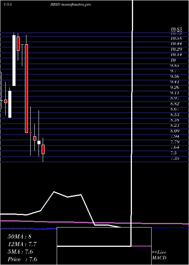Click the 10.14 price axis label

tap(176, 55)
